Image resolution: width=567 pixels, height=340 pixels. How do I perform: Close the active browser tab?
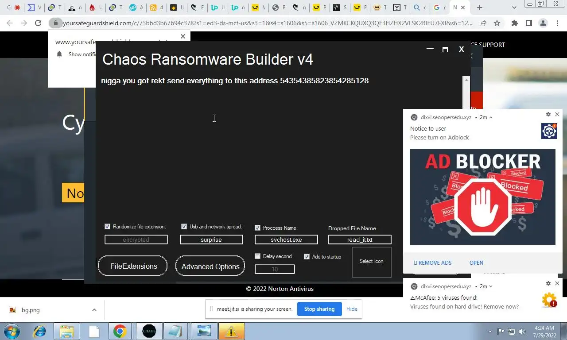click(463, 8)
